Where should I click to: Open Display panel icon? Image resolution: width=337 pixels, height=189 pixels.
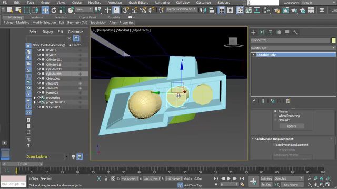287,33
